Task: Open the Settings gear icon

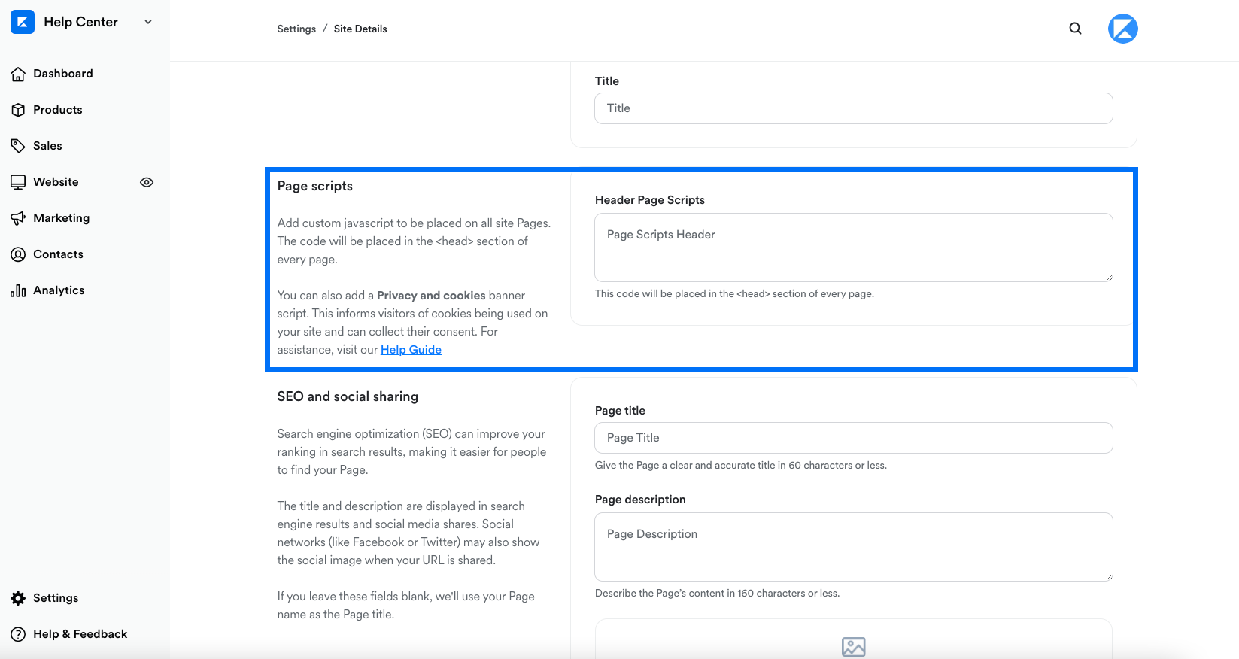Action: click(x=18, y=598)
